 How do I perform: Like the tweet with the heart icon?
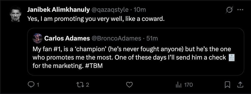point(129,85)
